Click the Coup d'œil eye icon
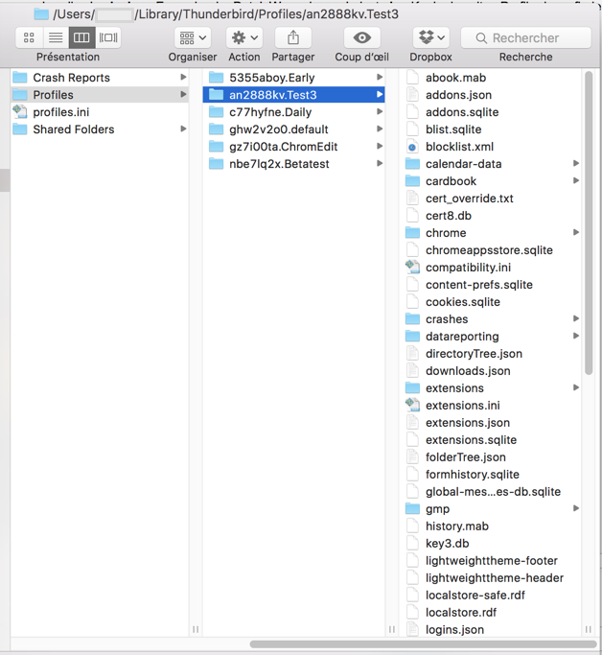 pyautogui.click(x=362, y=38)
